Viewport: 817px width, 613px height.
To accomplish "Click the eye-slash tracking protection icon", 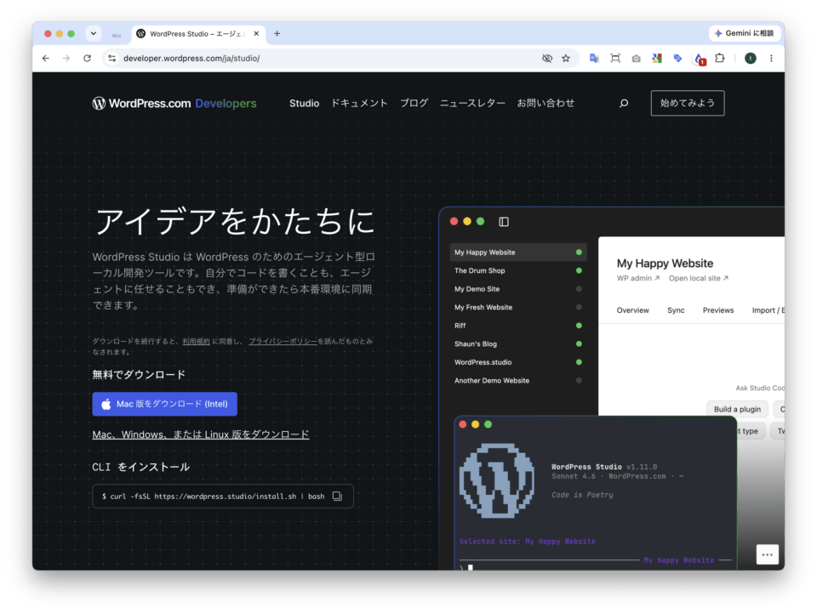I will (x=546, y=59).
